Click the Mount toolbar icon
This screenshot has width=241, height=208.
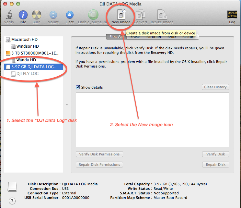click(x=53, y=17)
